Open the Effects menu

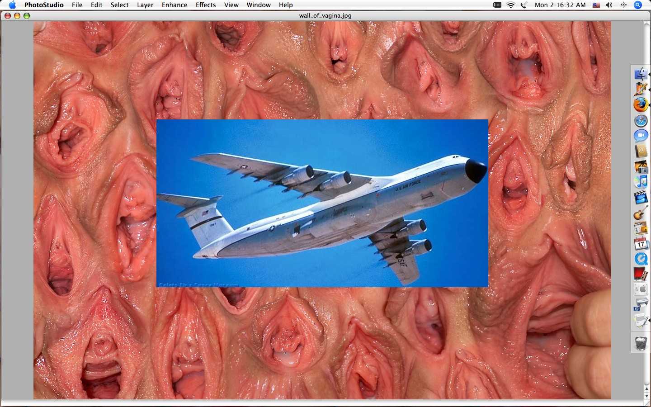point(206,5)
